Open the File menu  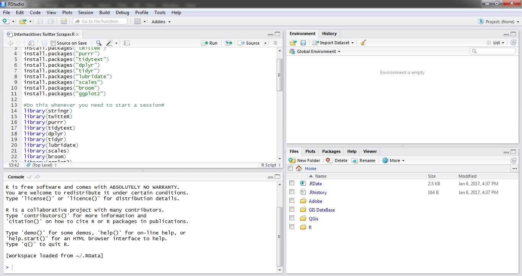6,13
